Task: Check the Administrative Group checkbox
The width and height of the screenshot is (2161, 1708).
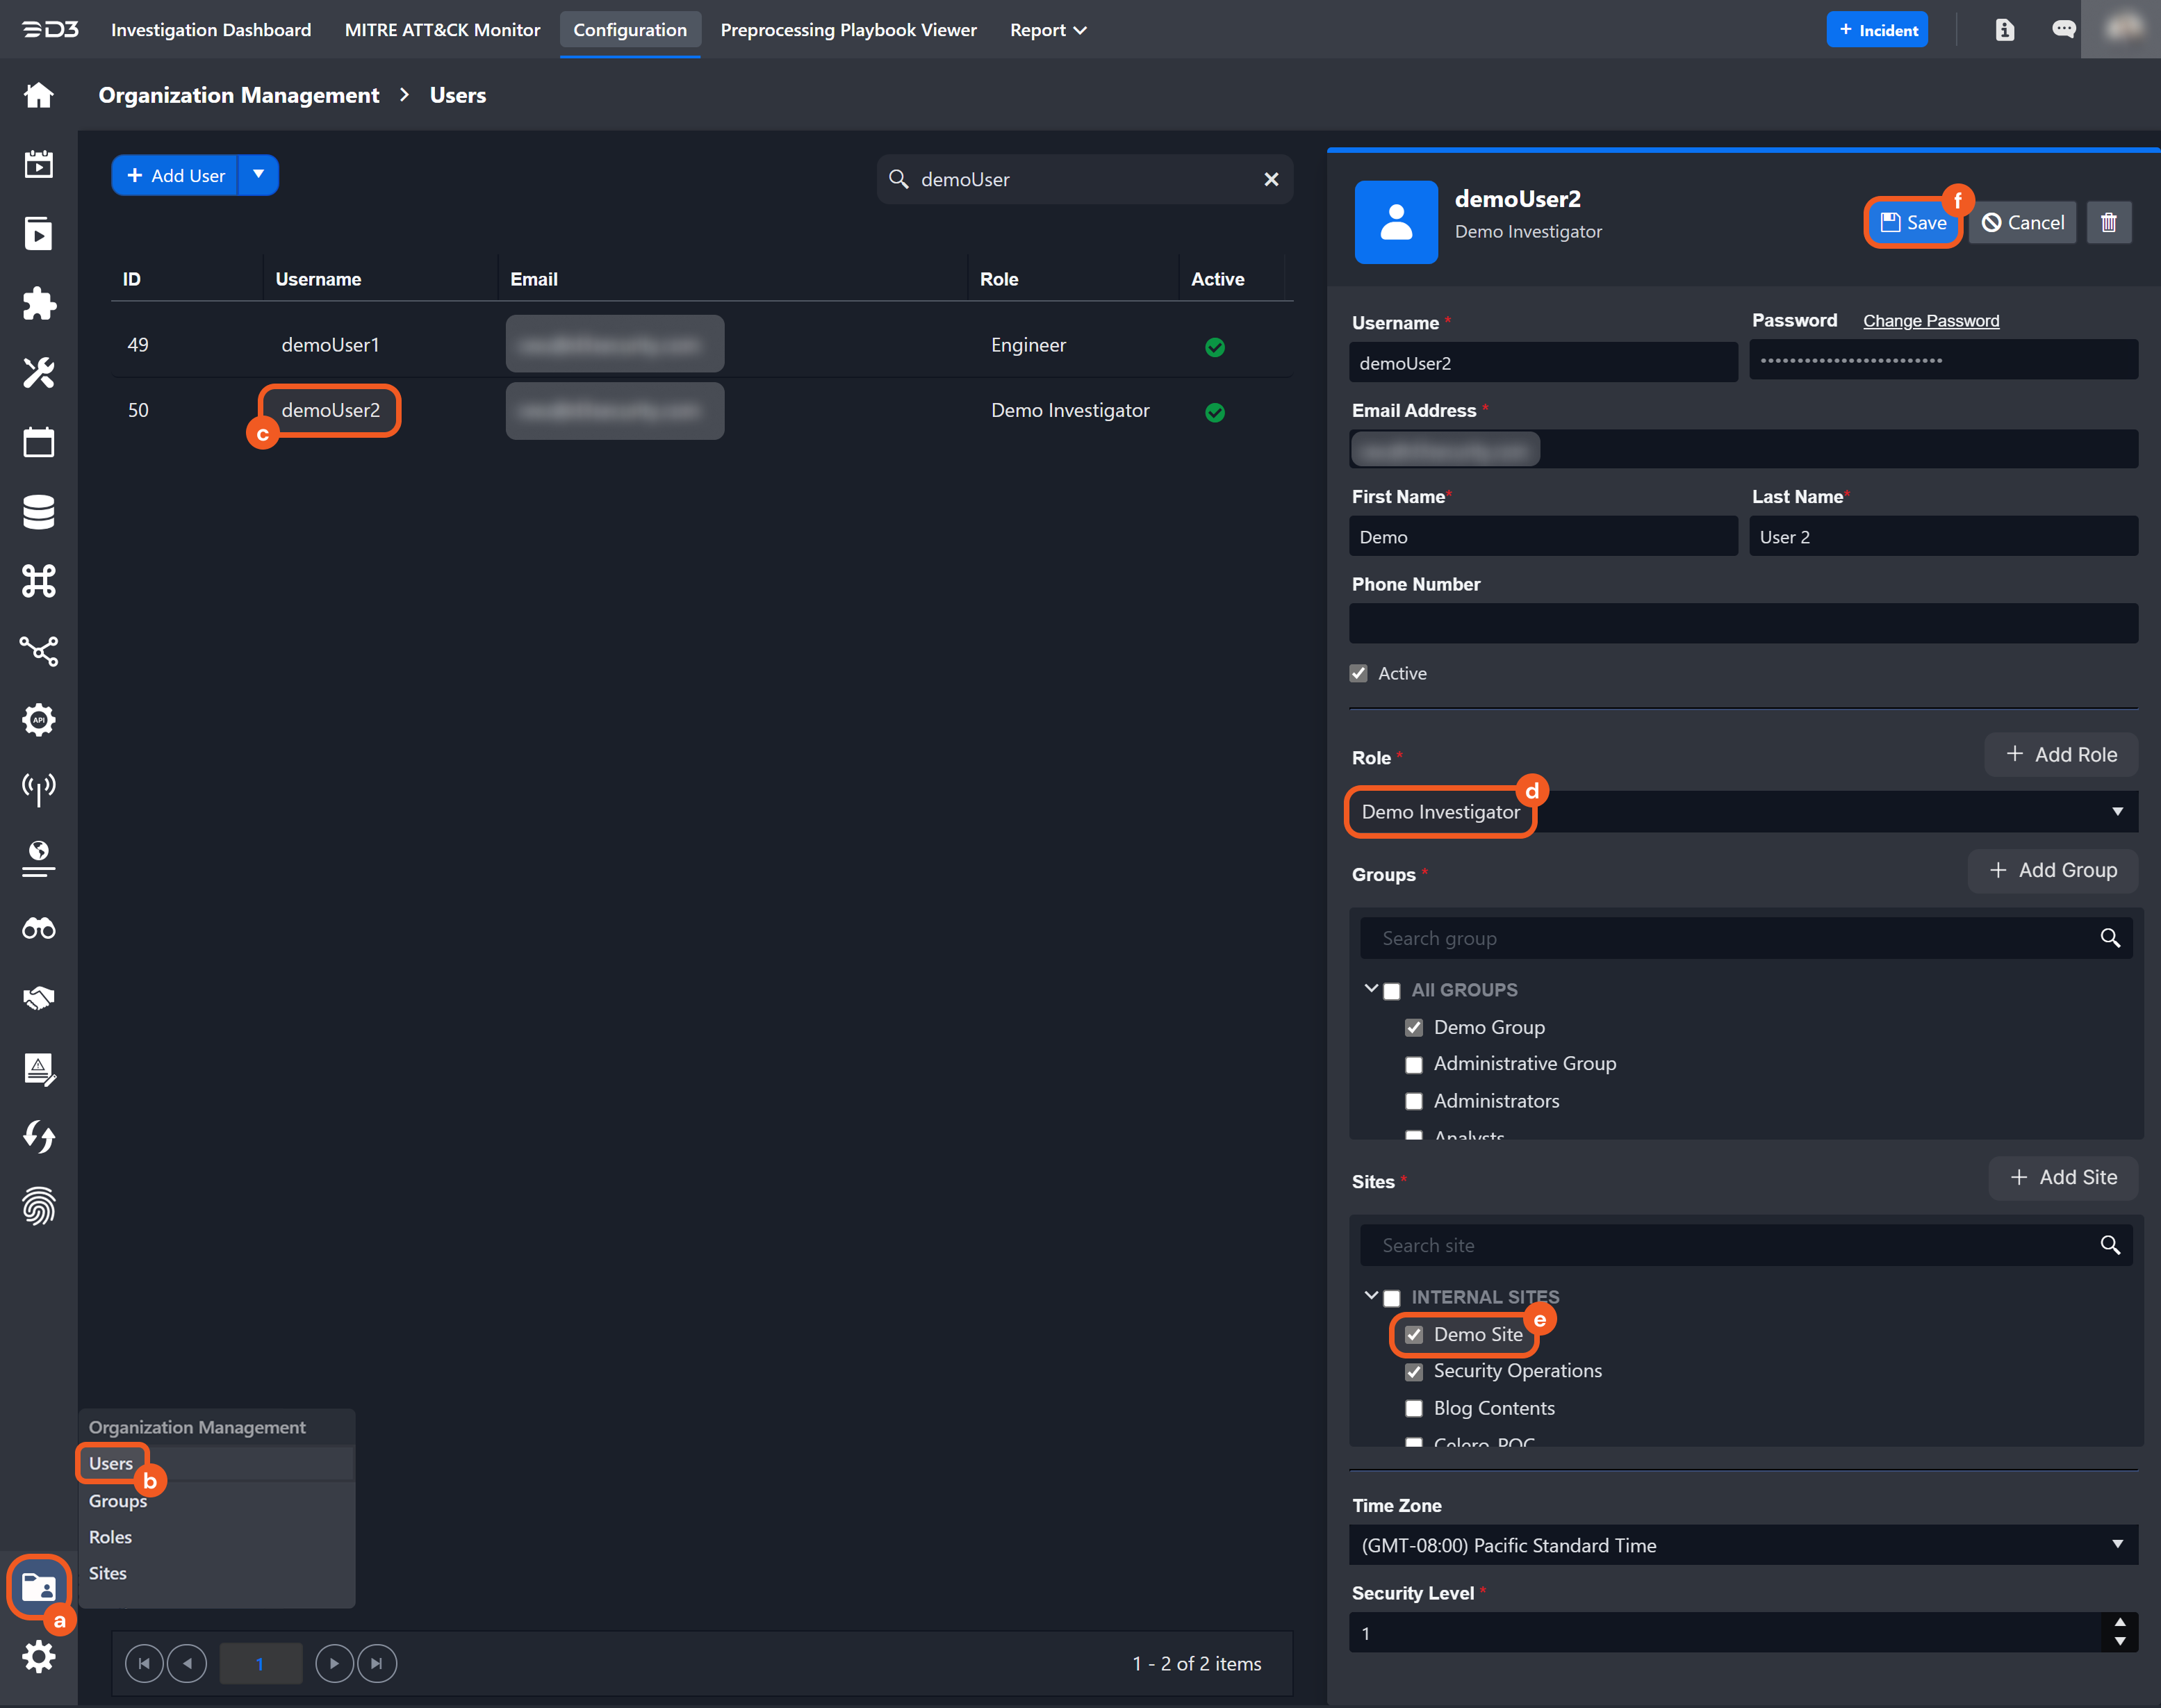Action: (x=1413, y=1065)
